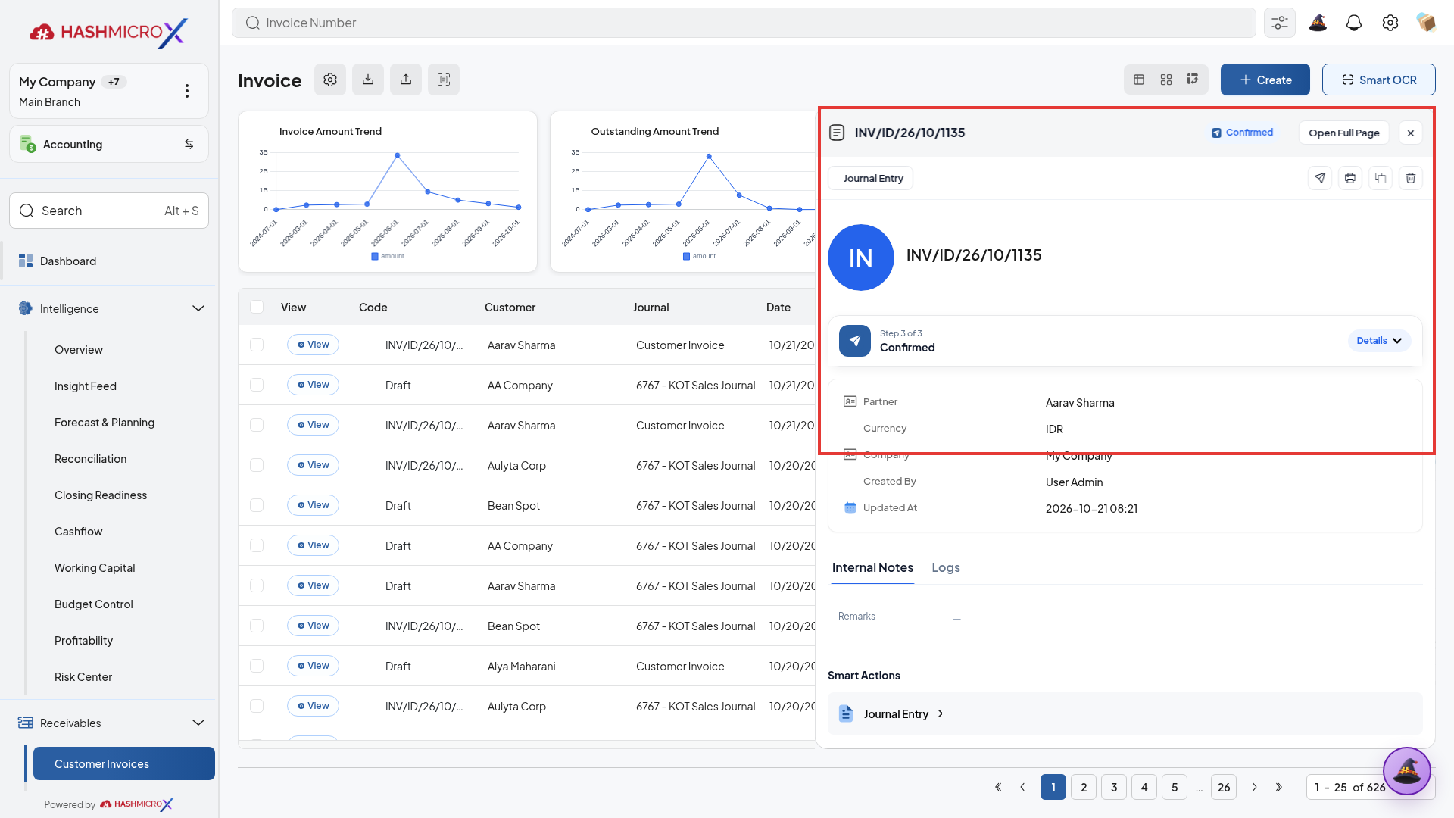Send the invoice via paper-plane icon
1454x818 pixels.
tap(1320, 178)
